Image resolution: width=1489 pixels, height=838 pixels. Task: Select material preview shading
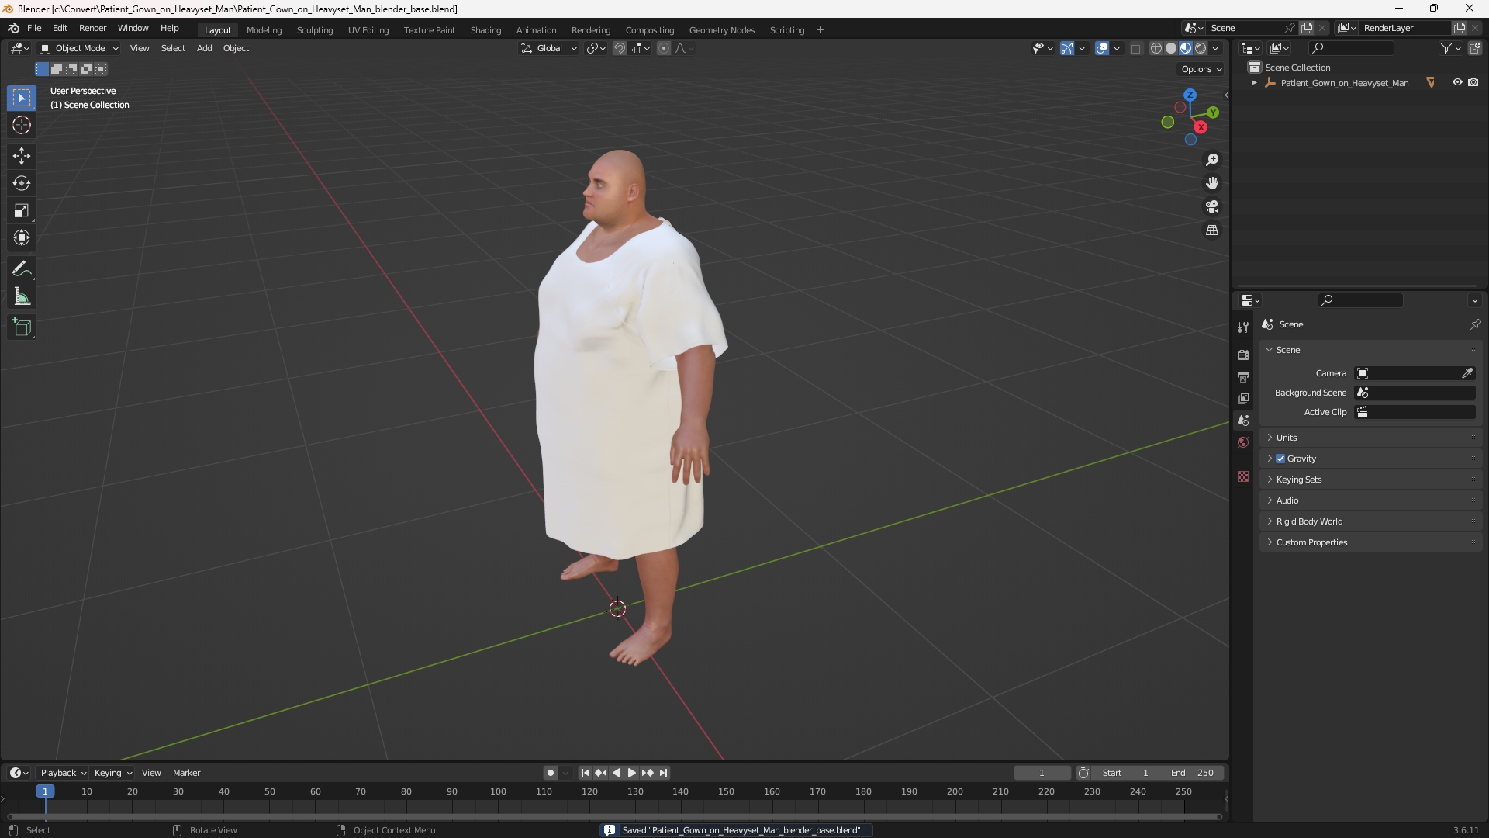1186,48
